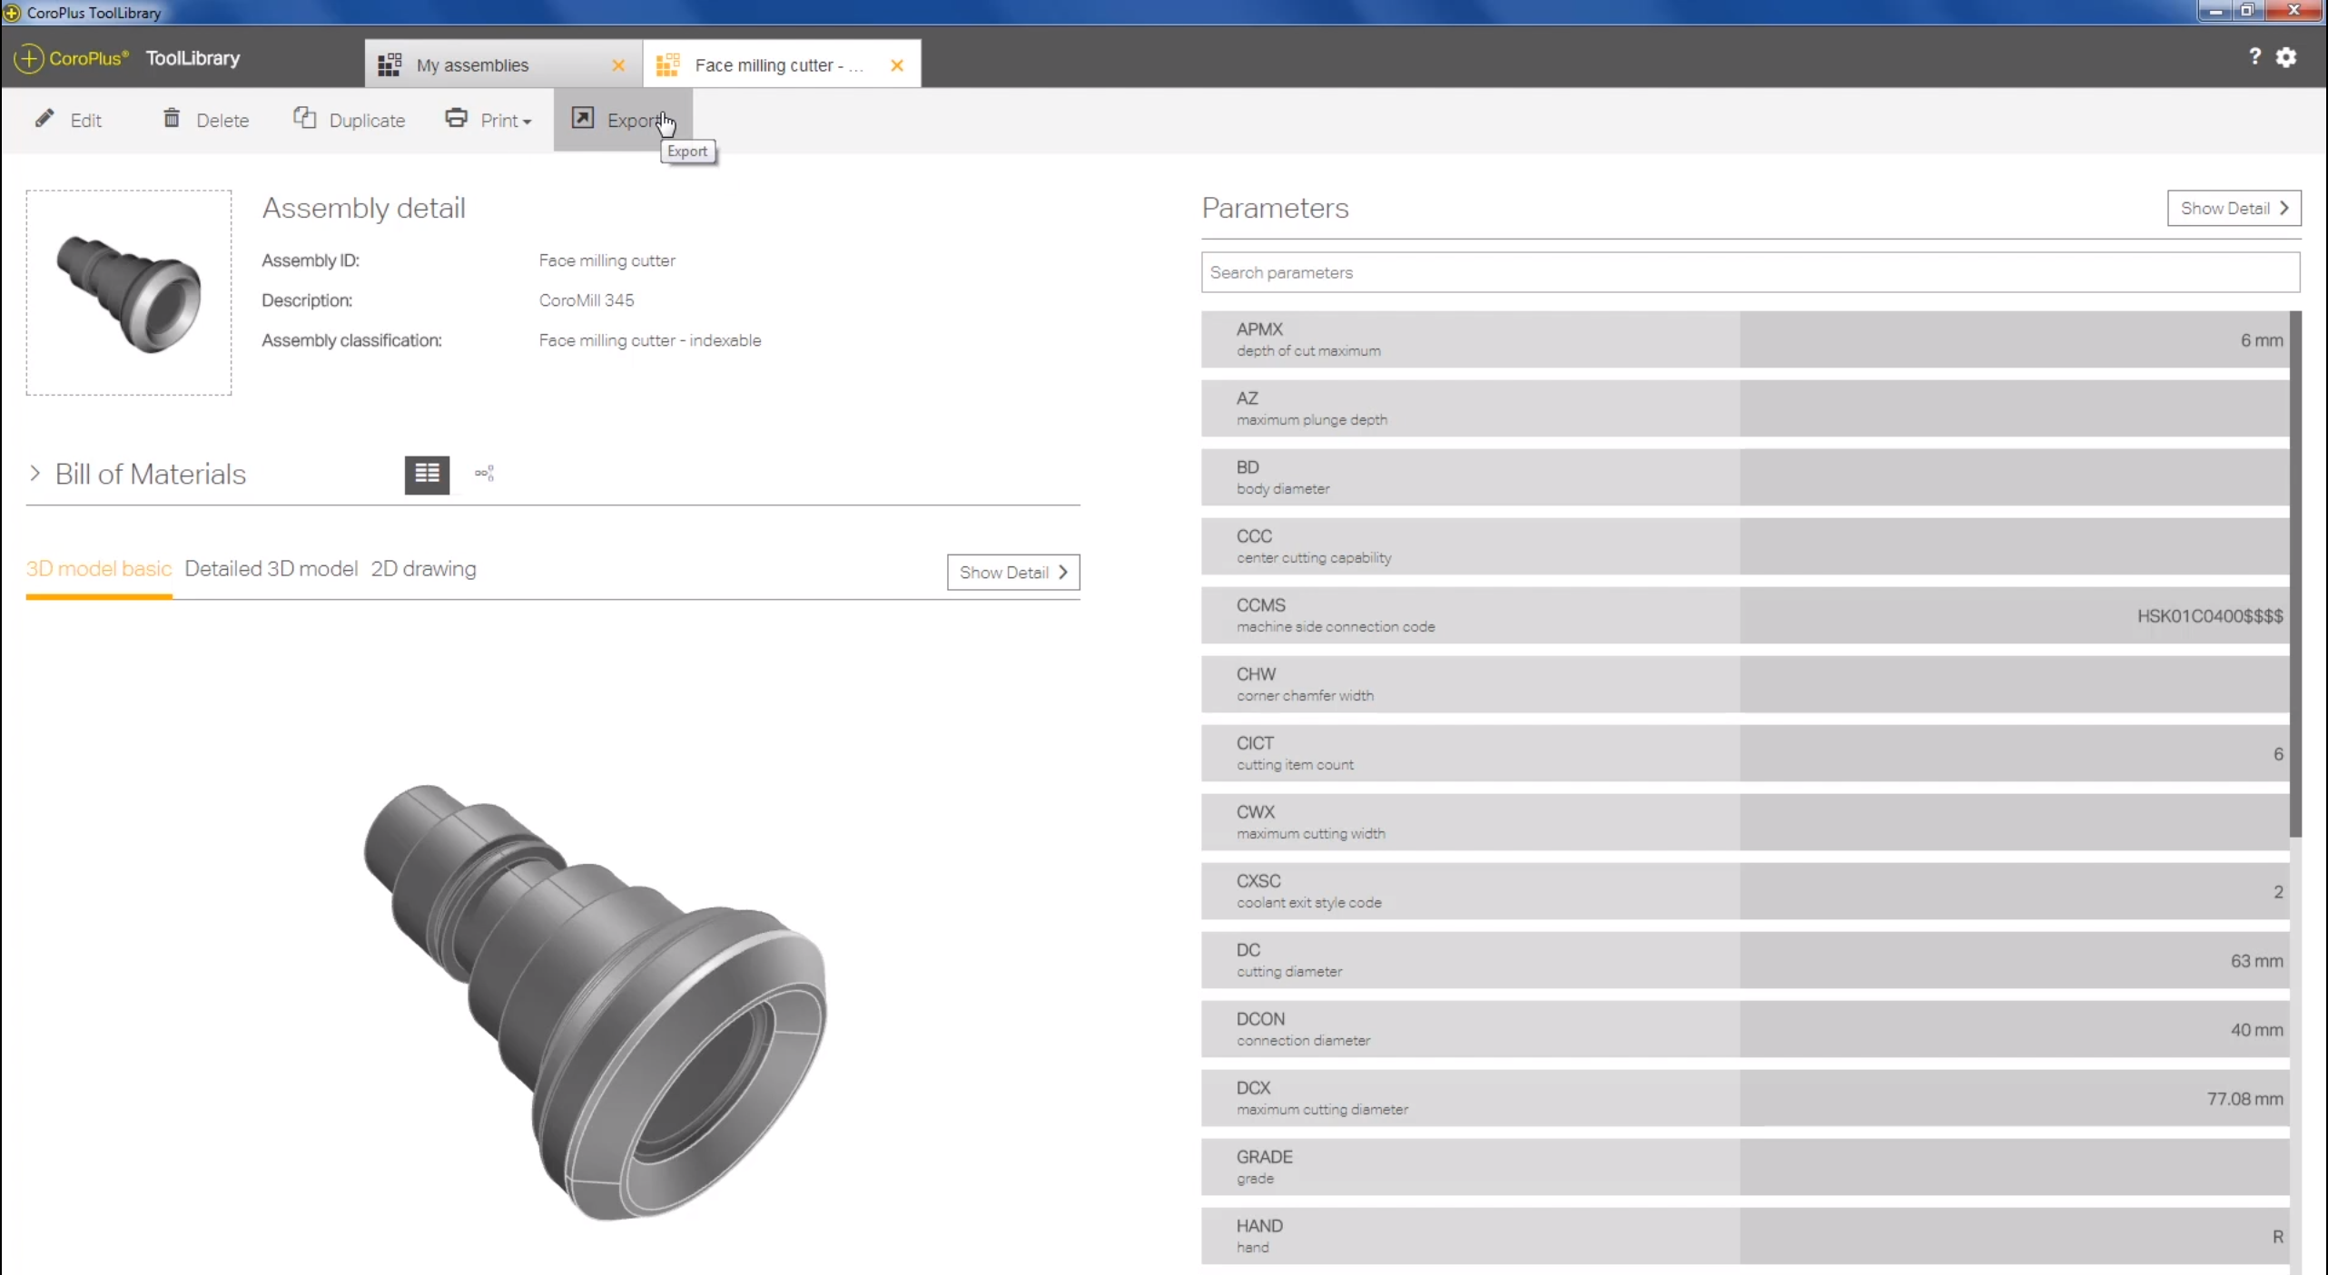The height and width of the screenshot is (1275, 2328).
Task: Switch to the My assemblies tab
Action: coord(503,64)
